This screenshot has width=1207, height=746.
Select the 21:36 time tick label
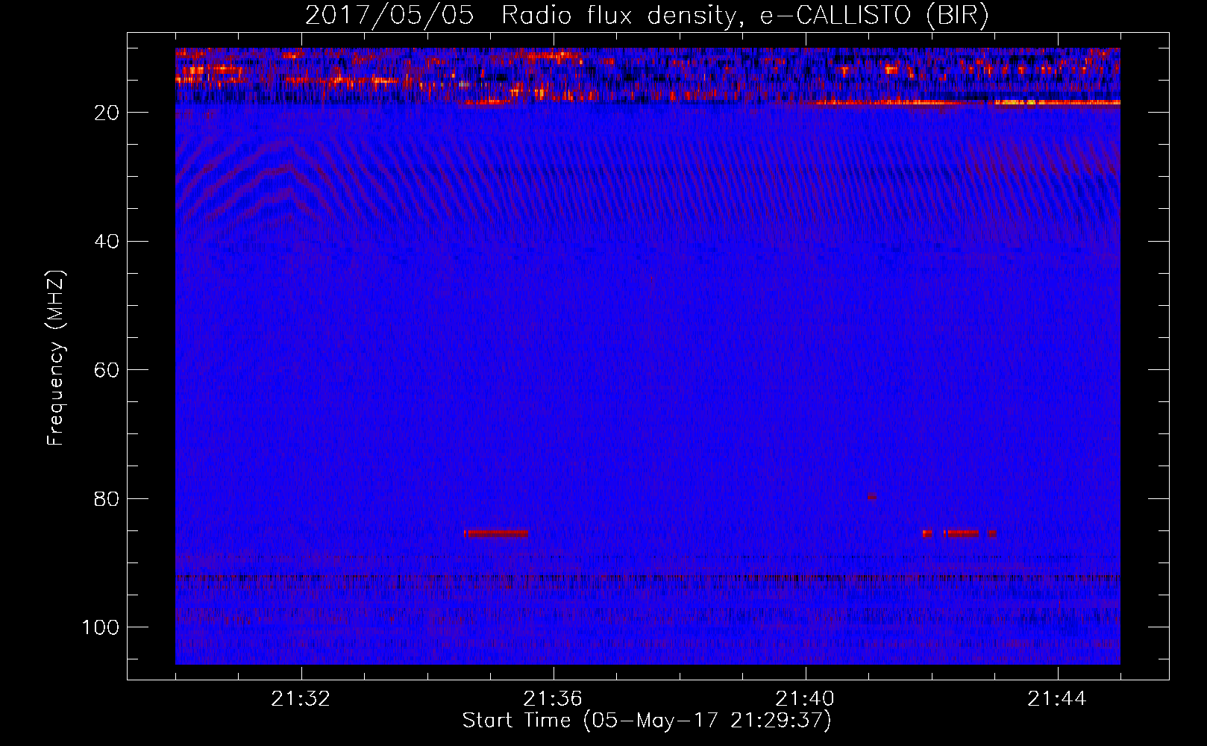[x=553, y=699]
